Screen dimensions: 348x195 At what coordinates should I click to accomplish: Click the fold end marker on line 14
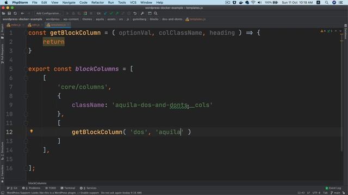coord(26,150)
